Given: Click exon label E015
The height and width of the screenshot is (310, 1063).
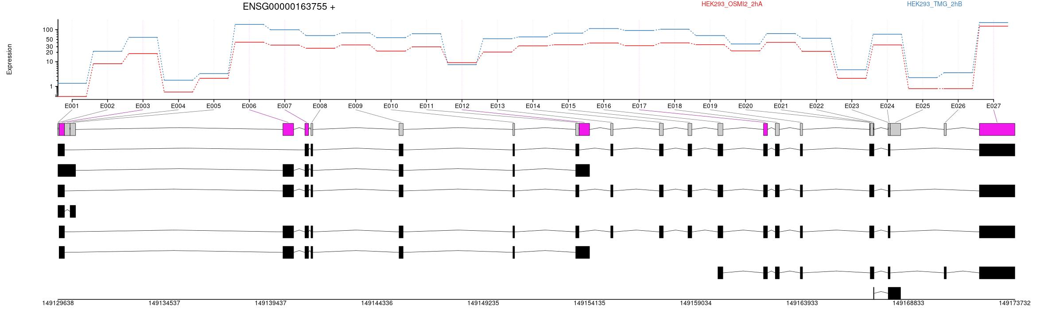Looking at the screenshot, I should tap(568, 106).
